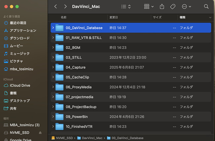Toggle sort direction chevron in 種類 column
The height and width of the screenshot is (141, 215).
pos(210,17)
